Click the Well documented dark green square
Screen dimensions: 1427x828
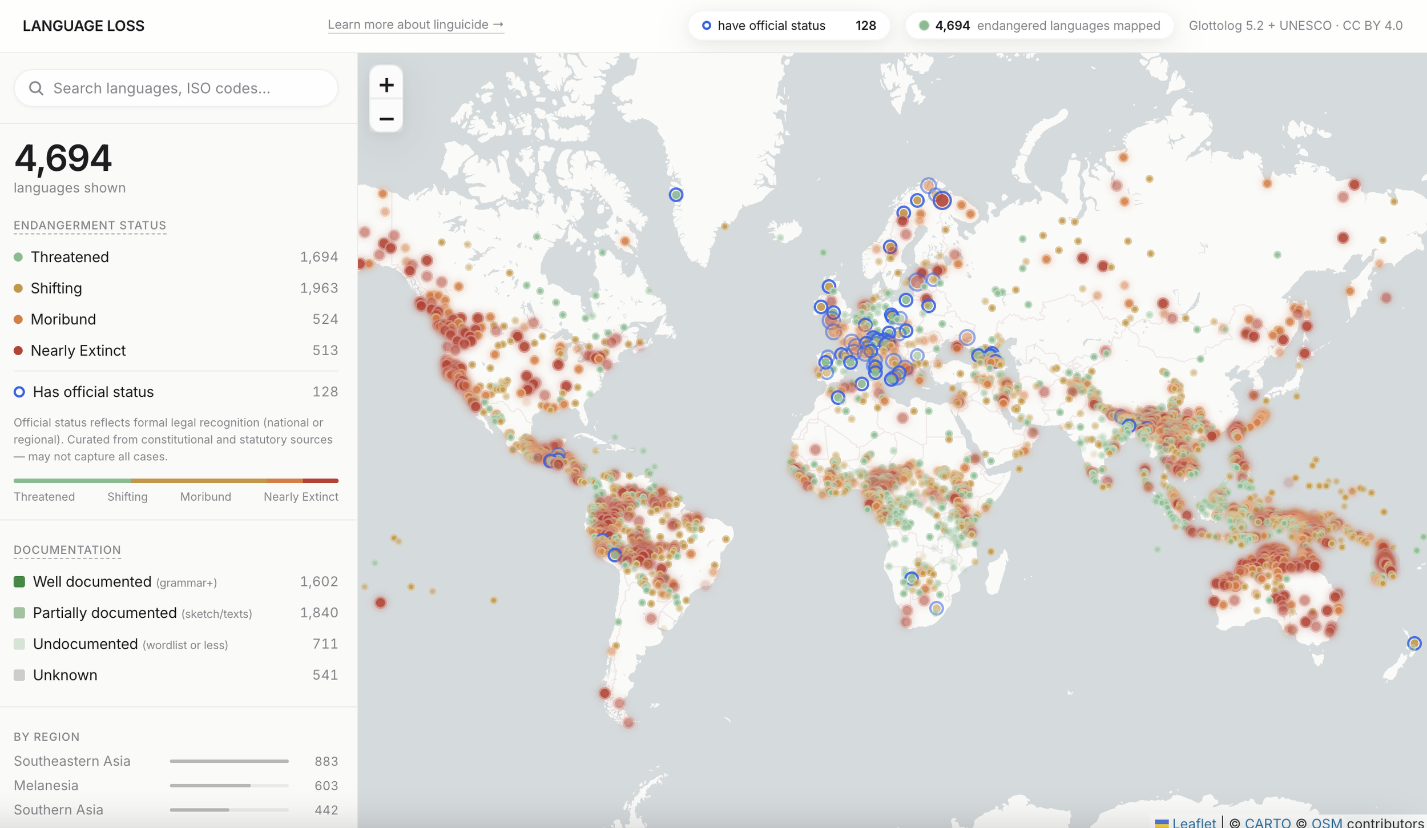pos(19,582)
